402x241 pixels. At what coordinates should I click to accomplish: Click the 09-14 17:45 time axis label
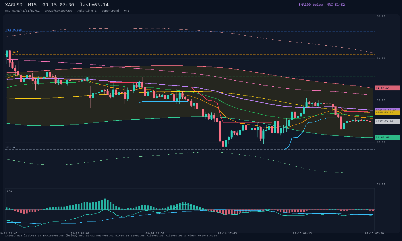(x=227, y=233)
